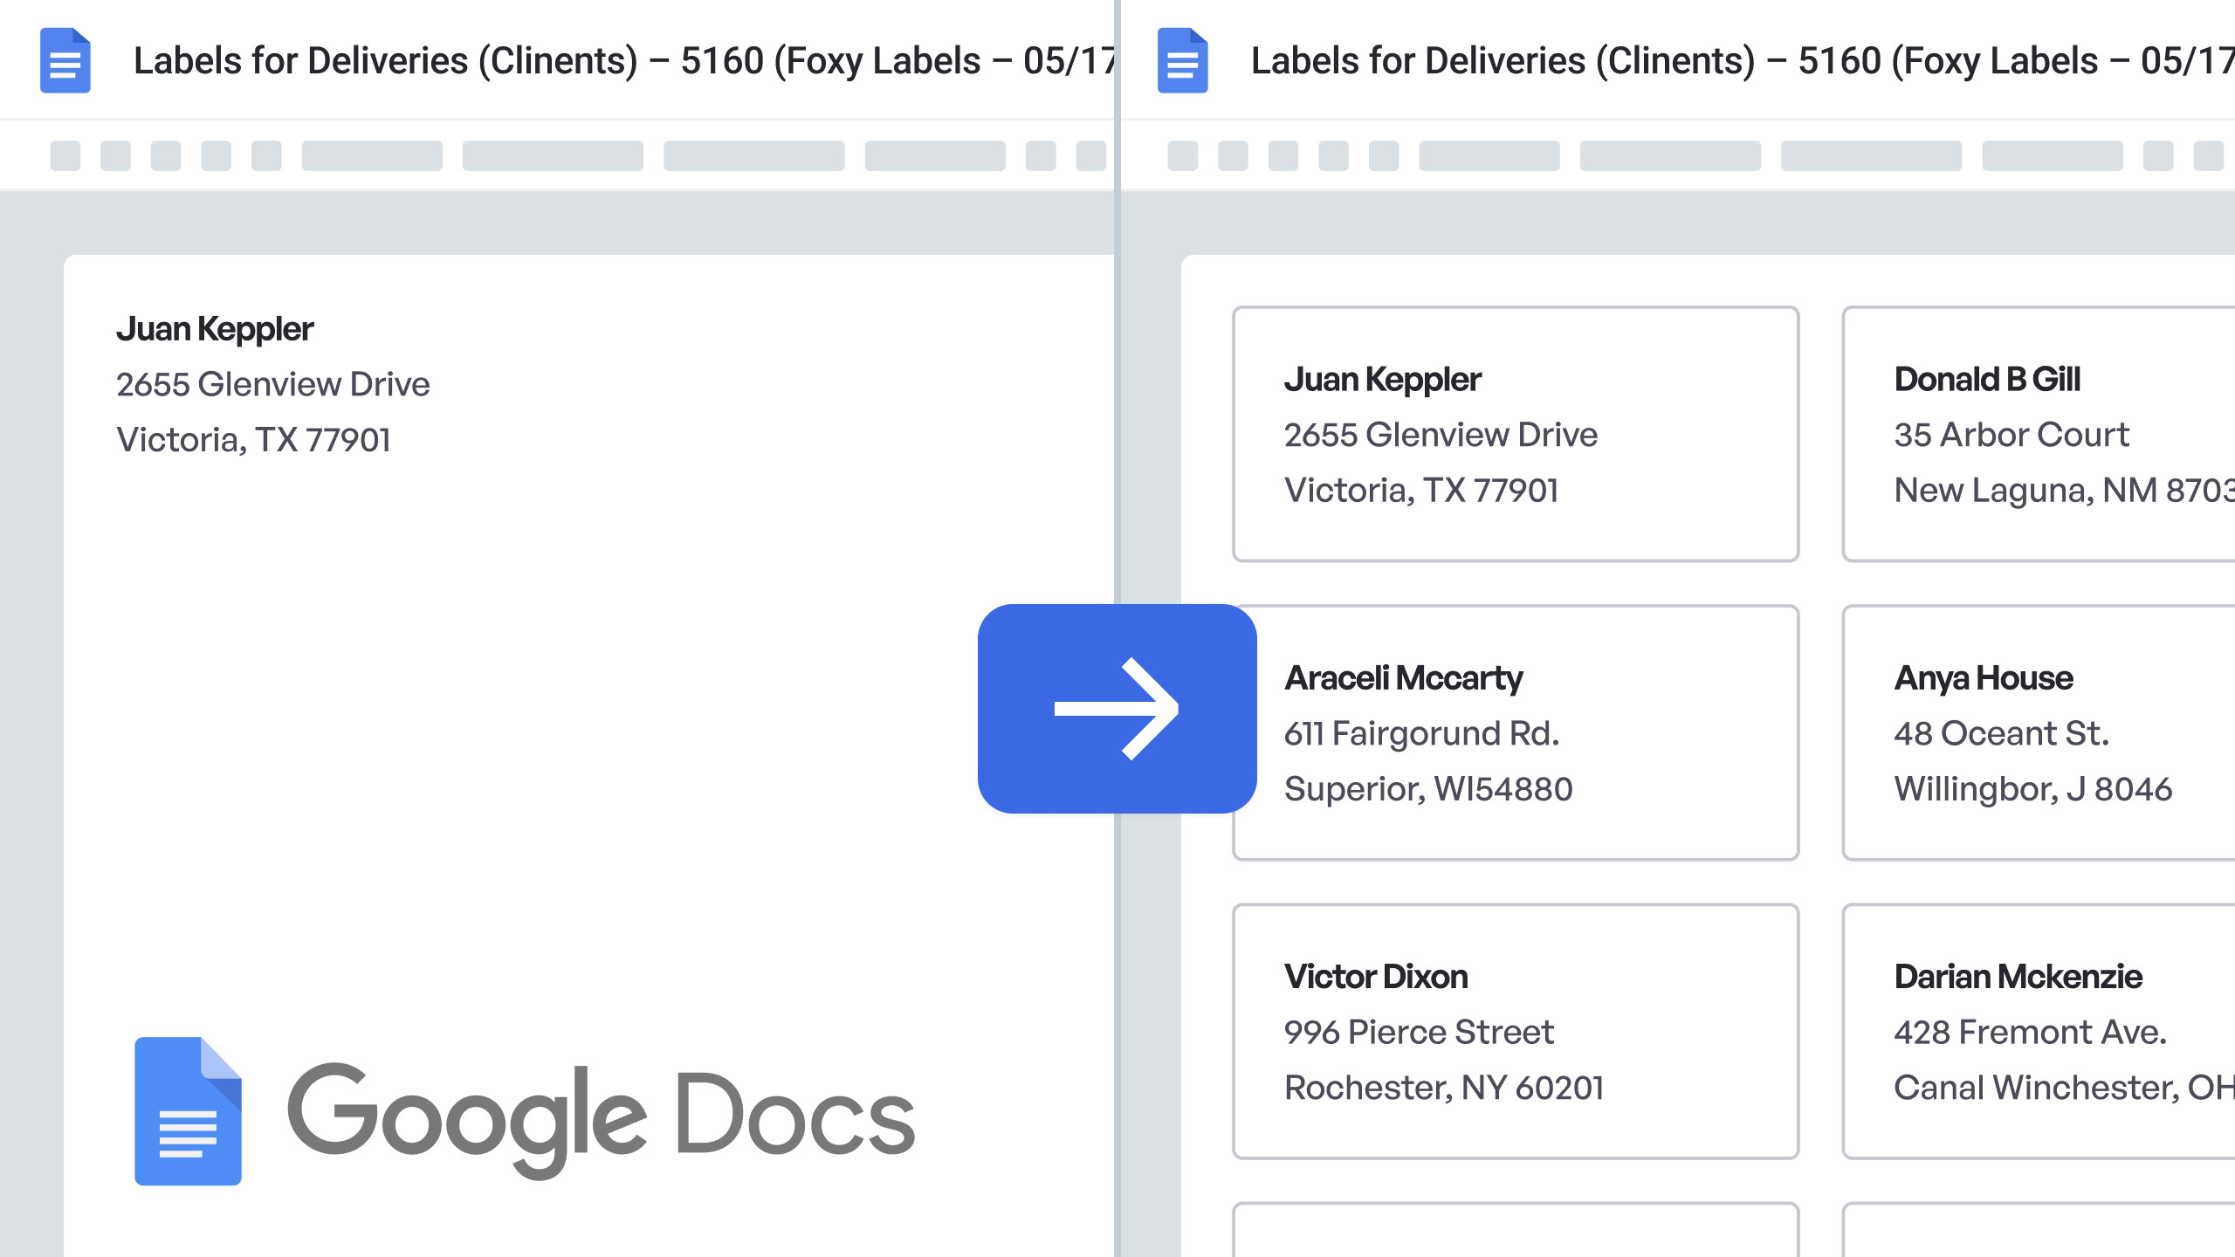Screen dimensions: 2235x1257
Task: Select the Anya House label card
Action: 2038,732
